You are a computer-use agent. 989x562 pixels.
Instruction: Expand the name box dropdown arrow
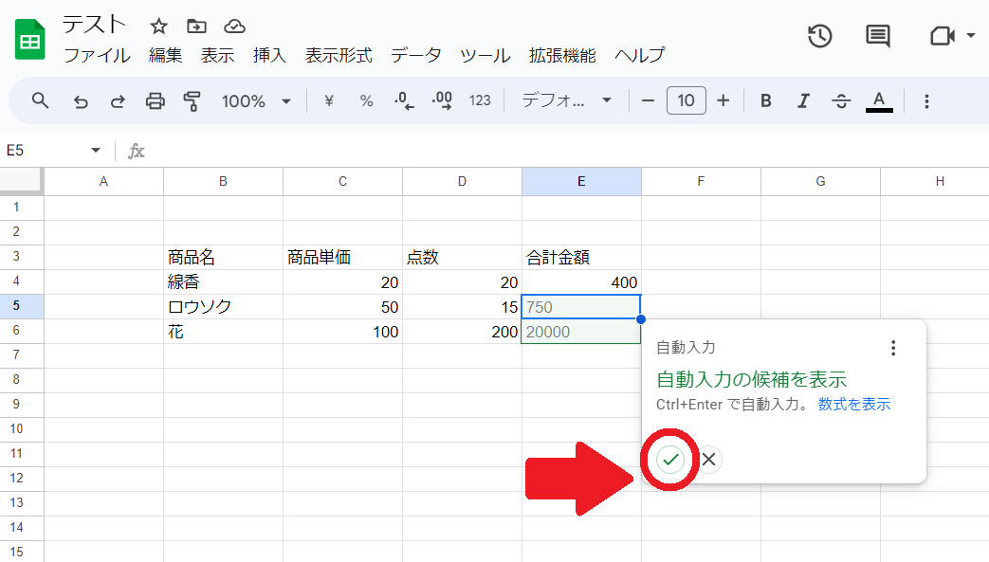pos(96,151)
